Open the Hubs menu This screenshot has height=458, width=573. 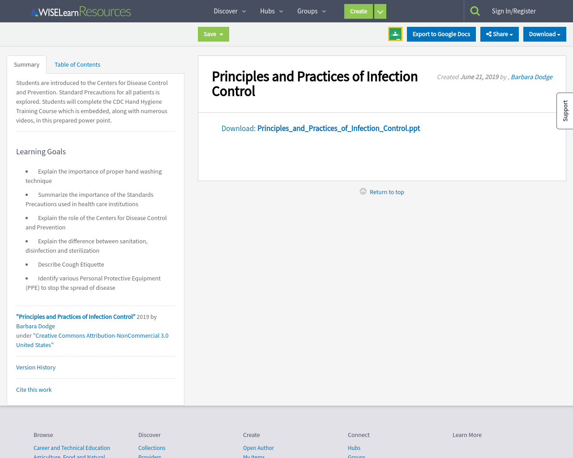tap(268, 11)
